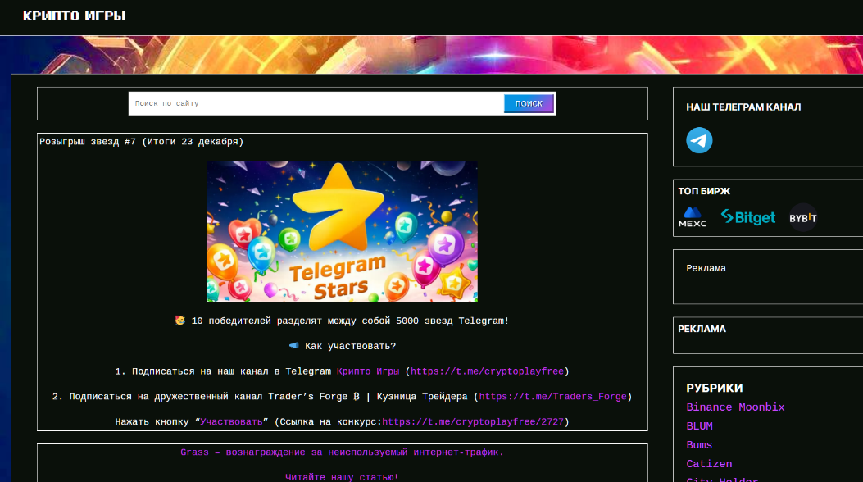Open the Bybit exchange logo
This screenshot has width=863, height=482.
click(803, 218)
